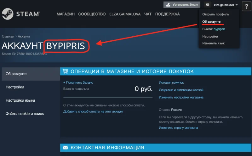252x156 pixels.
Task: Open the МАГАЗИН menu
Action: coord(66,14)
